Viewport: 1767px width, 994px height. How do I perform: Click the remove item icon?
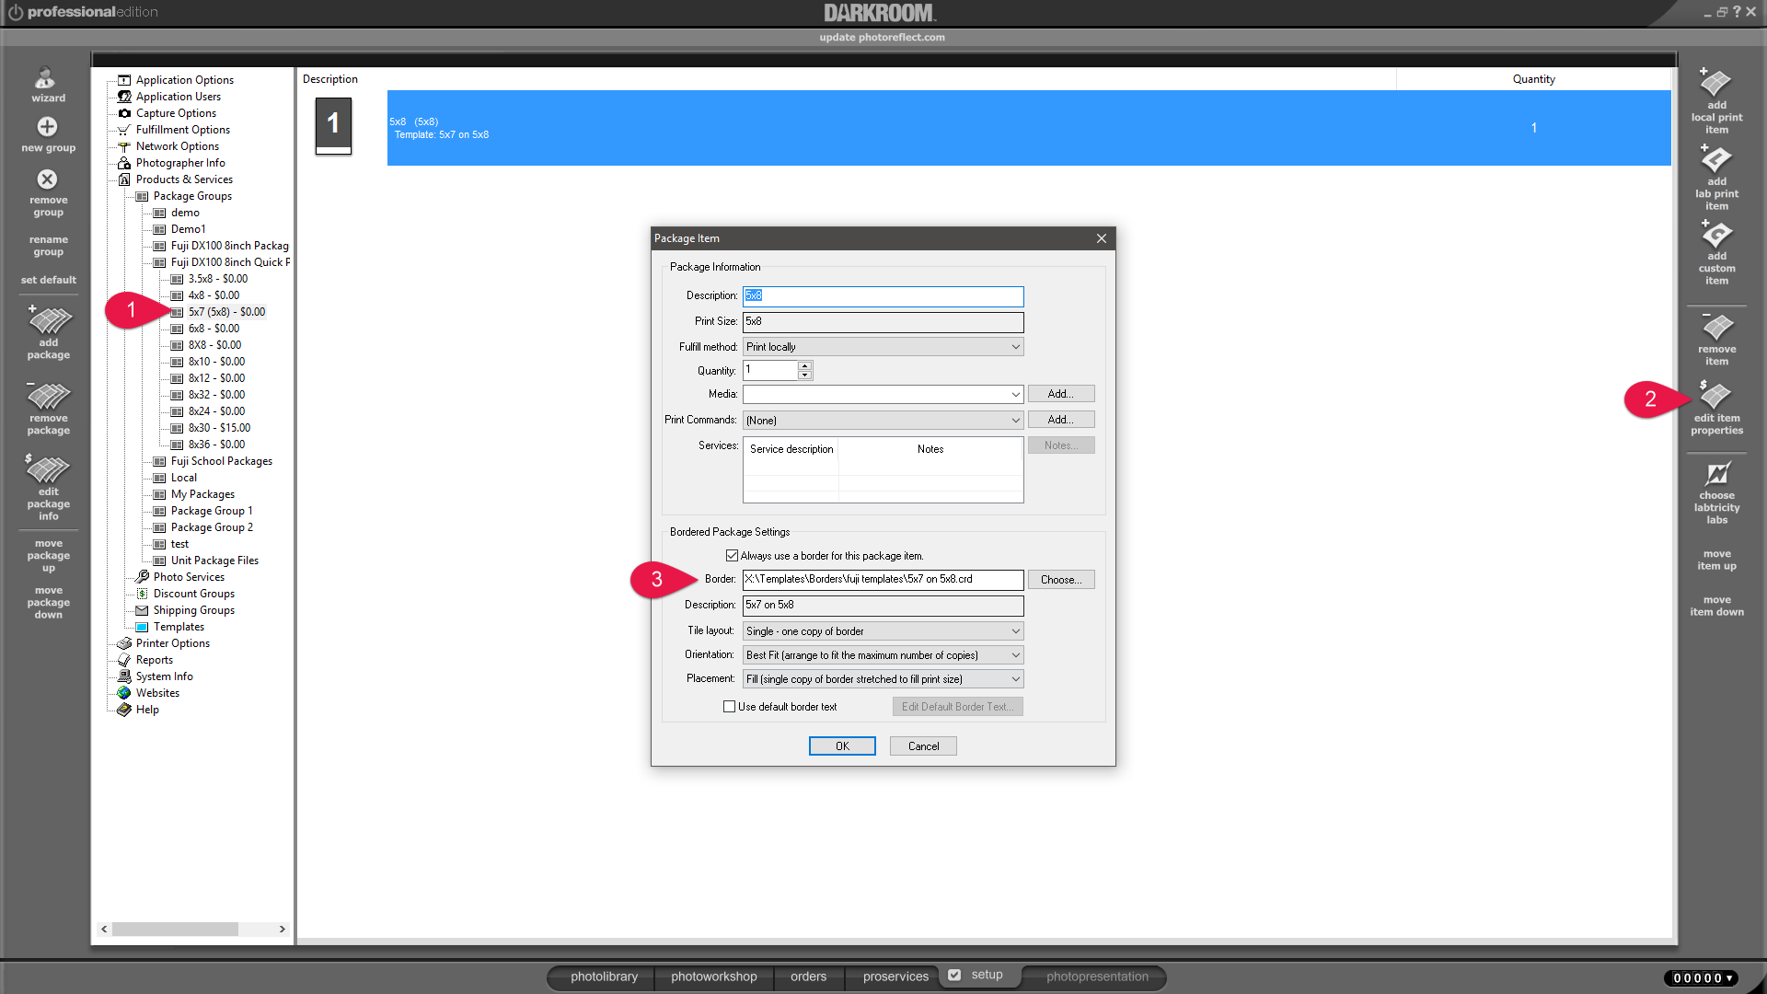pyautogui.click(x=1716, y=328)
